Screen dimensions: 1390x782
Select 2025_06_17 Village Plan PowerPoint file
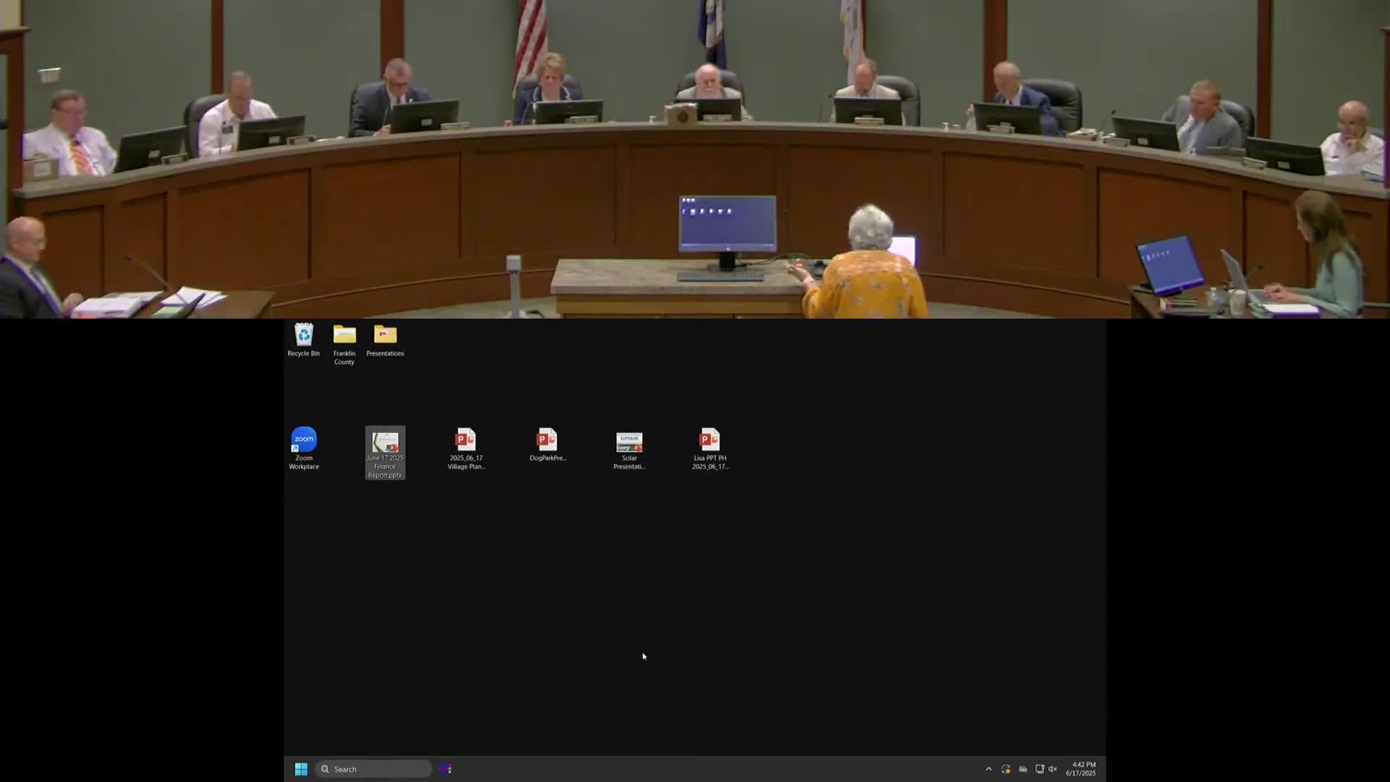(466, 441)
